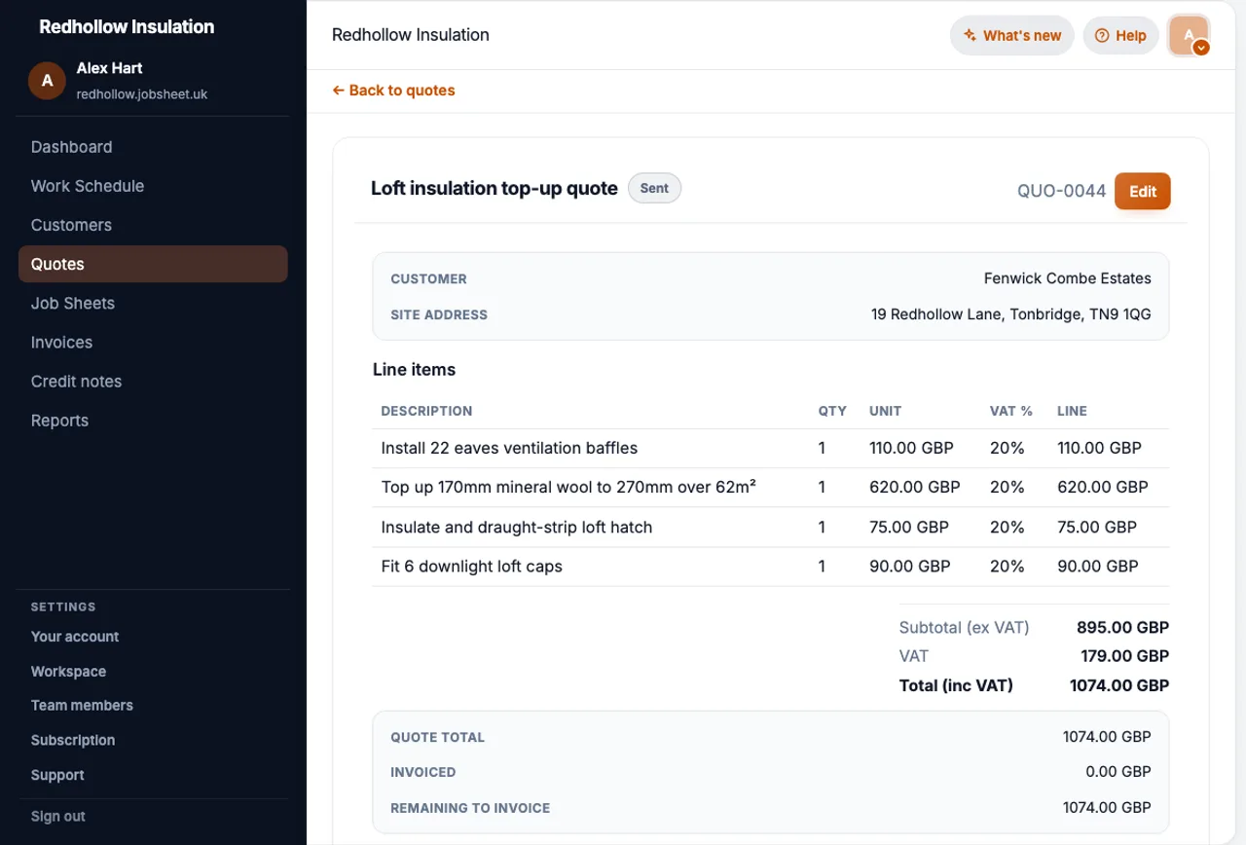Screen dimensions: 1246x845
Task: Manage Team members
Action: point(82,706)
